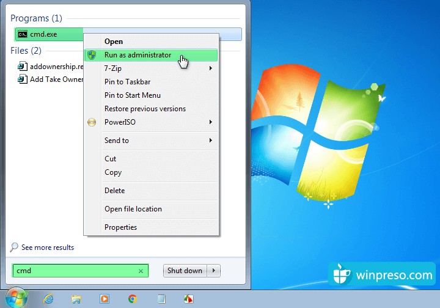The height and width of the screenshot is (308, 440).
Task: Open the Shut down options arrow
Action: click(x=214, y=271)
